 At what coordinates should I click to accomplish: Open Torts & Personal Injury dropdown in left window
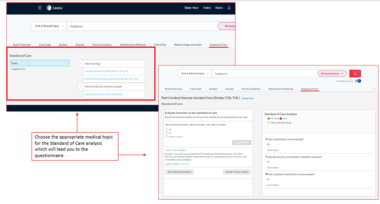(49, 26)
